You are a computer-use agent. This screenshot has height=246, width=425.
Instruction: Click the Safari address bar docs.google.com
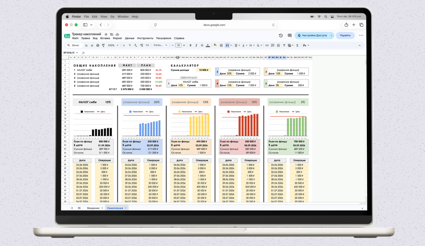click(x=214, y=25)
